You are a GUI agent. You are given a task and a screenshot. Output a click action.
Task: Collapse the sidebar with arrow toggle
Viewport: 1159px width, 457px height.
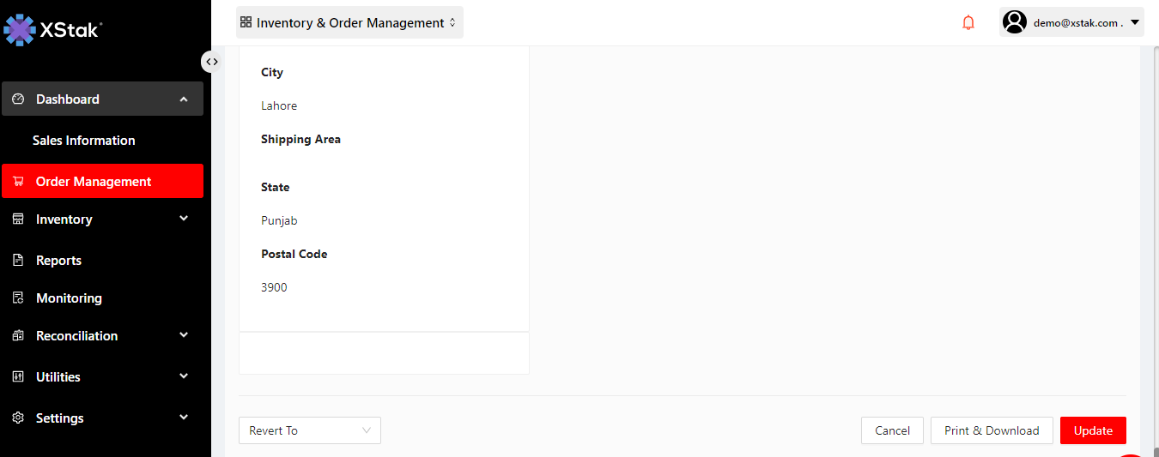click(211, 62)
